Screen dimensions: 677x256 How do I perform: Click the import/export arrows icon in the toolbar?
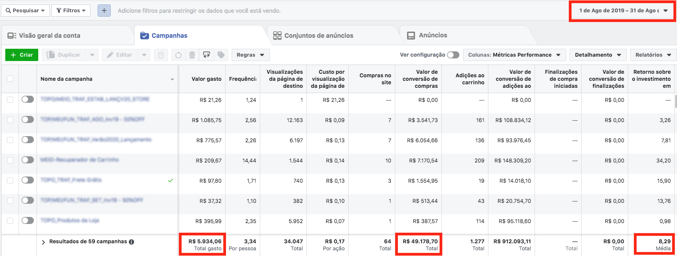[206, 55]
